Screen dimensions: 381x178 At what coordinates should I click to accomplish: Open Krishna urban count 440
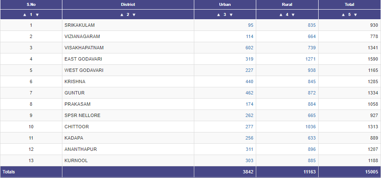[249, 81]
